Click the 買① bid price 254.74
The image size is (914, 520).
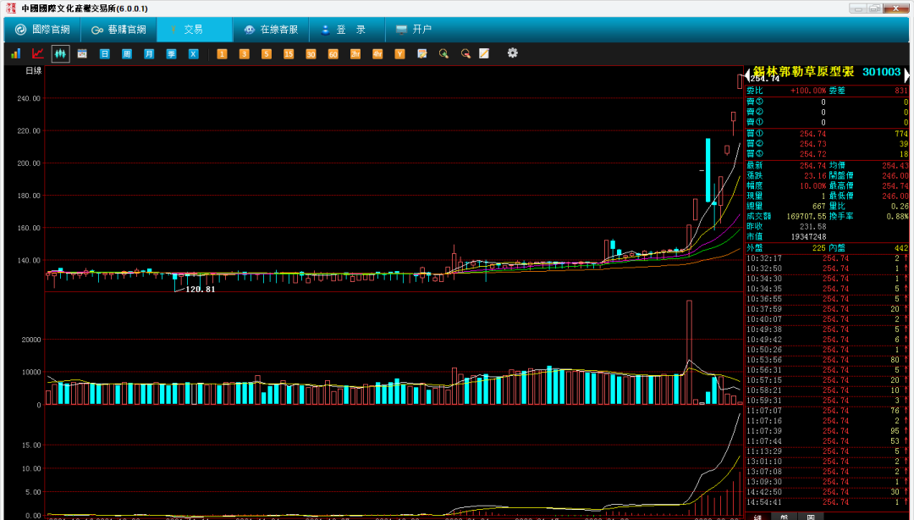pos(812,134)
